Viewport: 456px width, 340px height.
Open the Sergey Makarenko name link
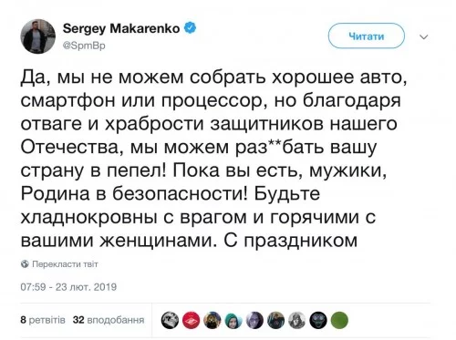[x=121, y=28]
